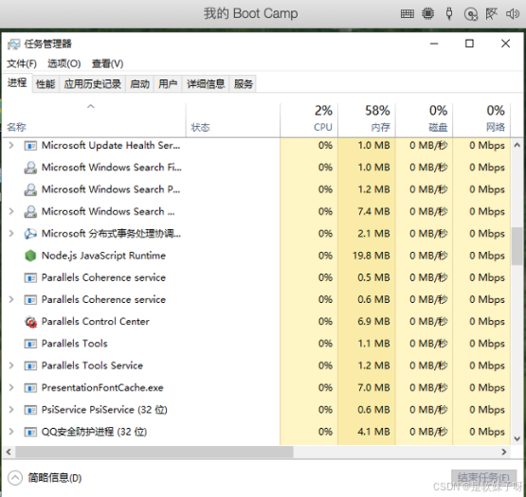Viewport: 526px width, 497px height.
Task: Click the network icon in Boot Camp title bar
Action: coord(491,14)
